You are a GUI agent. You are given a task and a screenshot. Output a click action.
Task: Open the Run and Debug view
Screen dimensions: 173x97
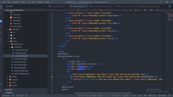pos(1,26)
